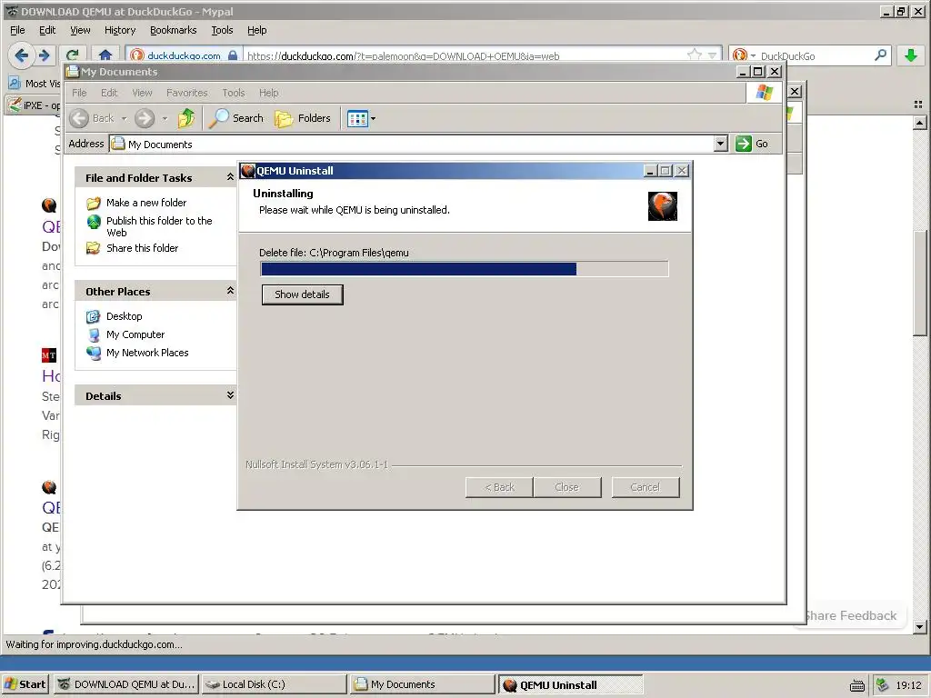The height and width of the screenshot is (698, 931).
Task: Click the search magnifier in the browser search box
Action: point(880,55)
